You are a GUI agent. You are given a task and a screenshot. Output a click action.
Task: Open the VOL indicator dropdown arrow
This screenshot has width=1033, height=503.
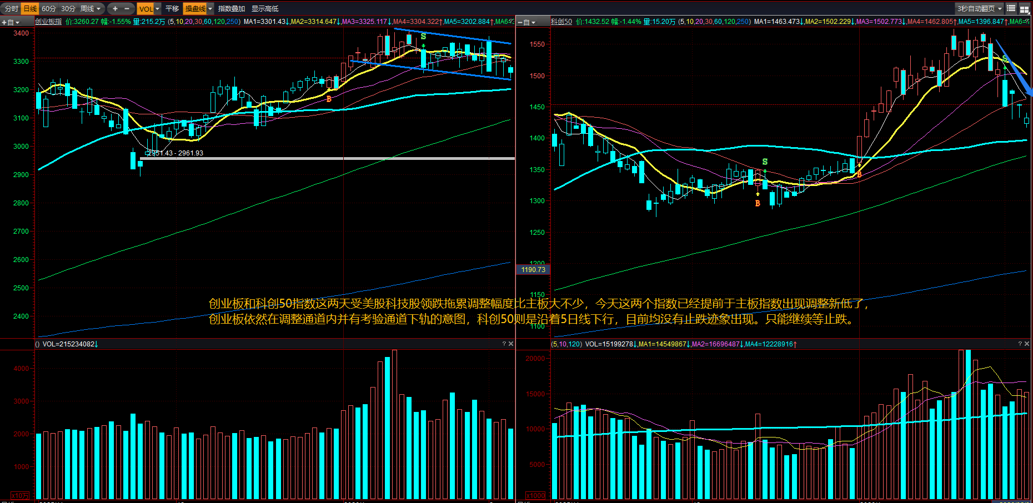[158, 8]
